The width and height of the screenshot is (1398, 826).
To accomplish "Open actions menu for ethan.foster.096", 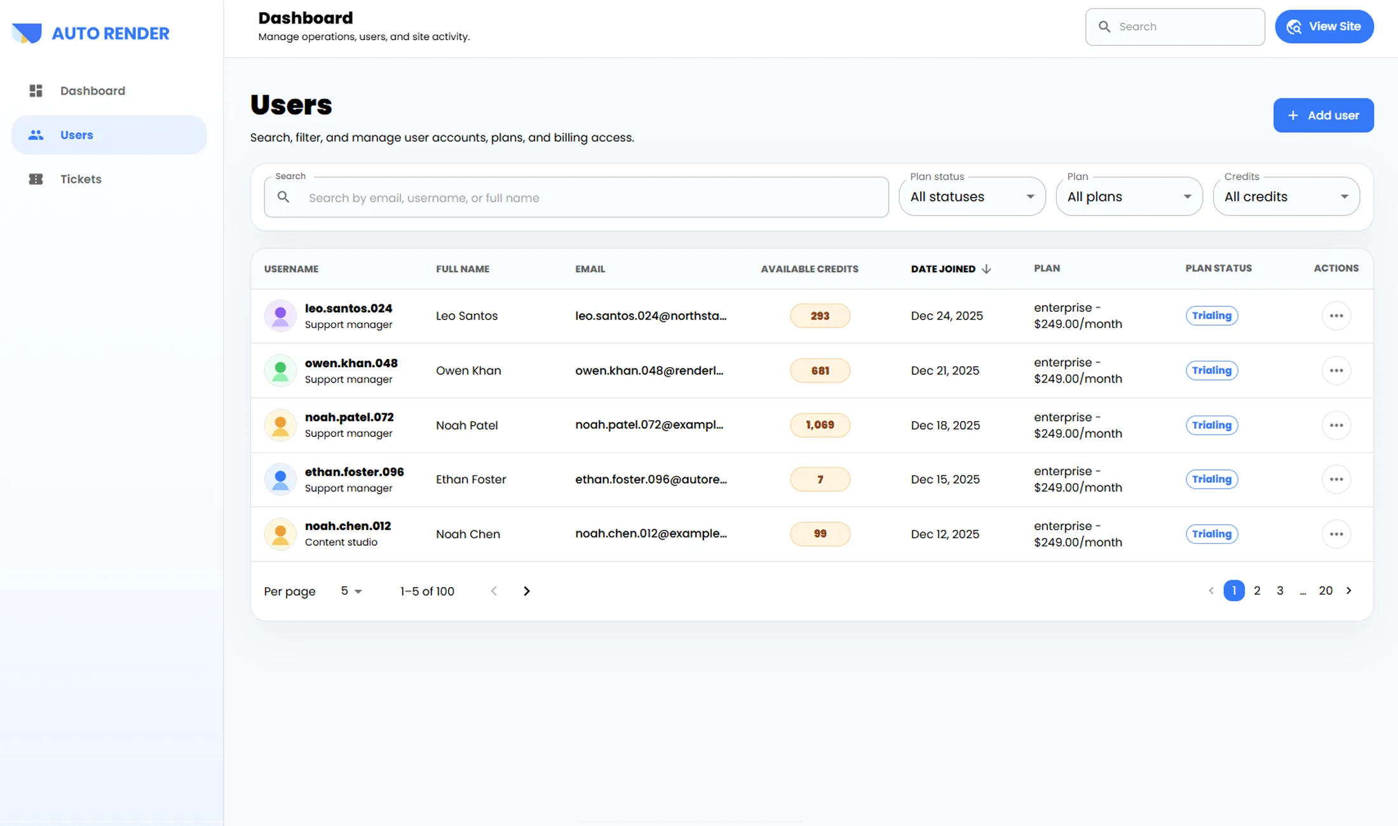I will (1336, 479).
